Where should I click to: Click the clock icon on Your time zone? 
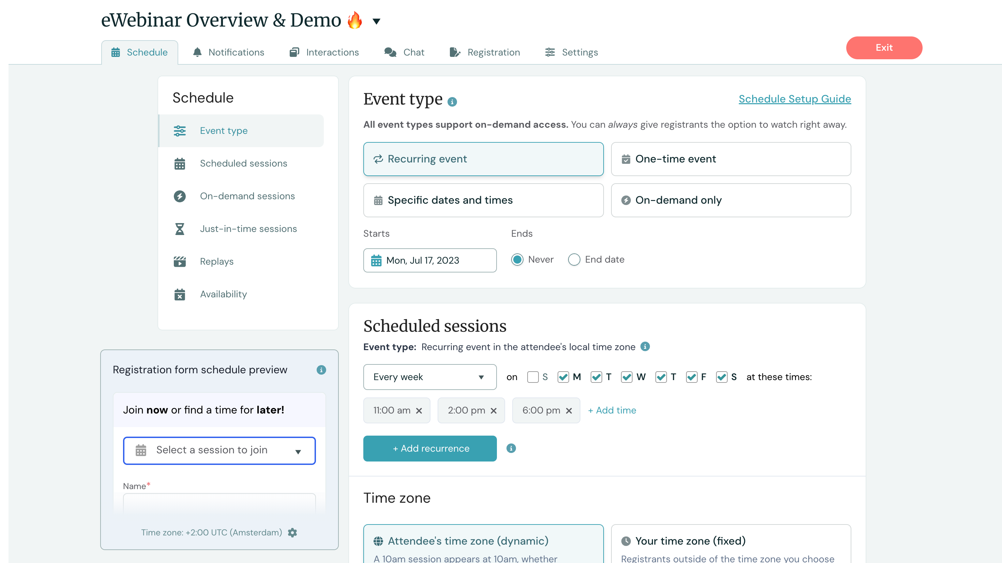(x=626, y=541)
